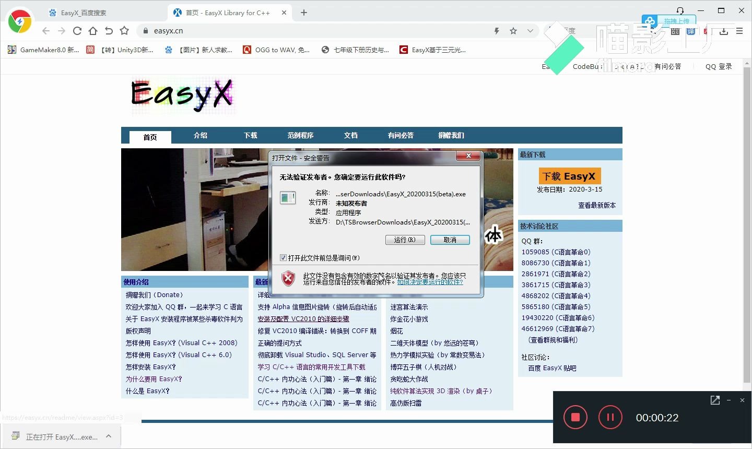This screenshot has height=449, width=752.
Task: Open the 查看群规和福利 link
Action: (553, 340)
